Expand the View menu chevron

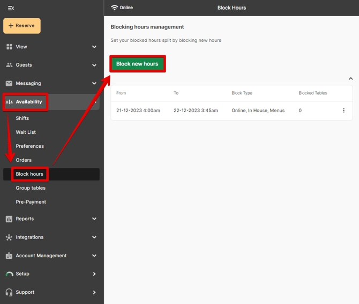(x=94, y=47)
